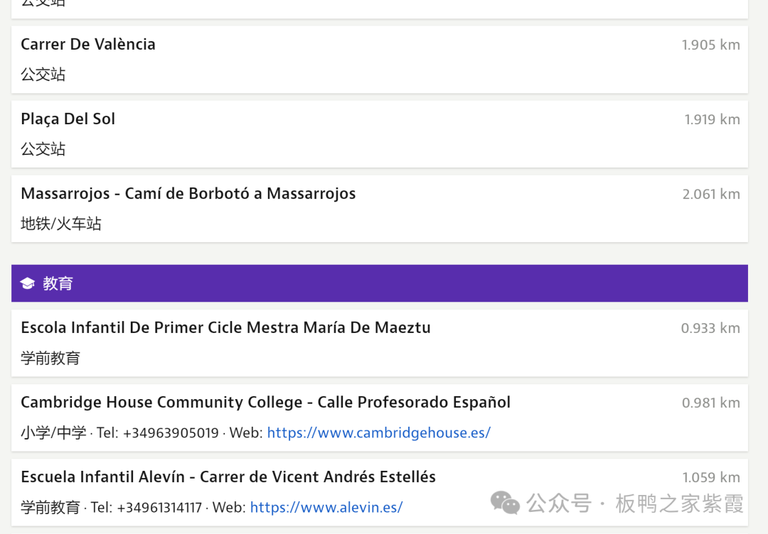The width and height of the screenshot is (768, 534).
Task: Click the Plaça Del Sol stop name
Action: 68,119
